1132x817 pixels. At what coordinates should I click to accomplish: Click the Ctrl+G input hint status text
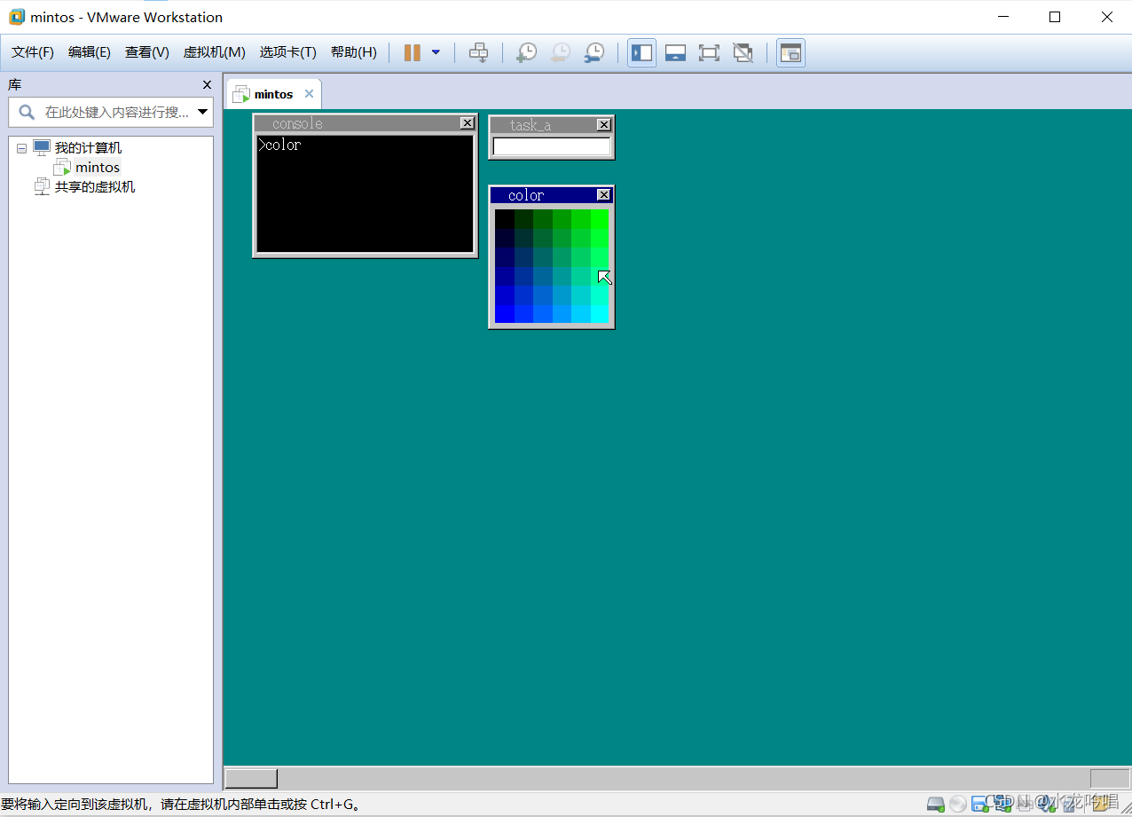point(181,805)
